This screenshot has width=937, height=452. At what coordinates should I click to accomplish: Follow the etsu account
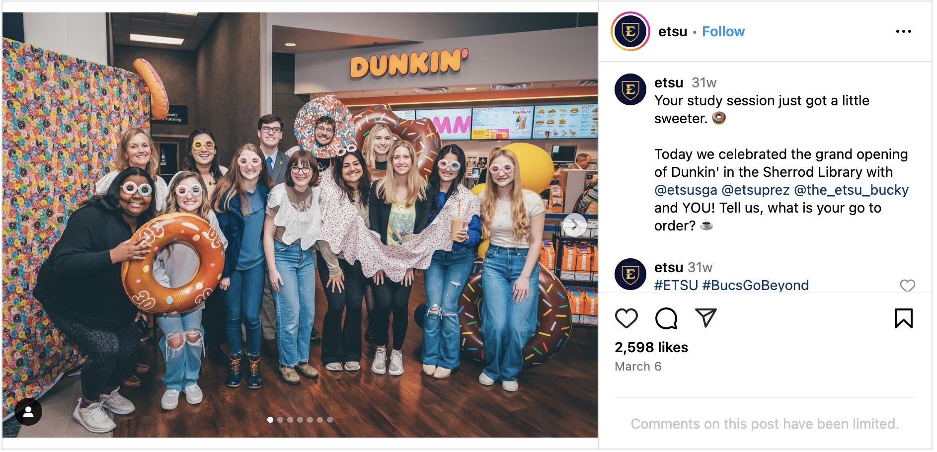pos(723,31)
